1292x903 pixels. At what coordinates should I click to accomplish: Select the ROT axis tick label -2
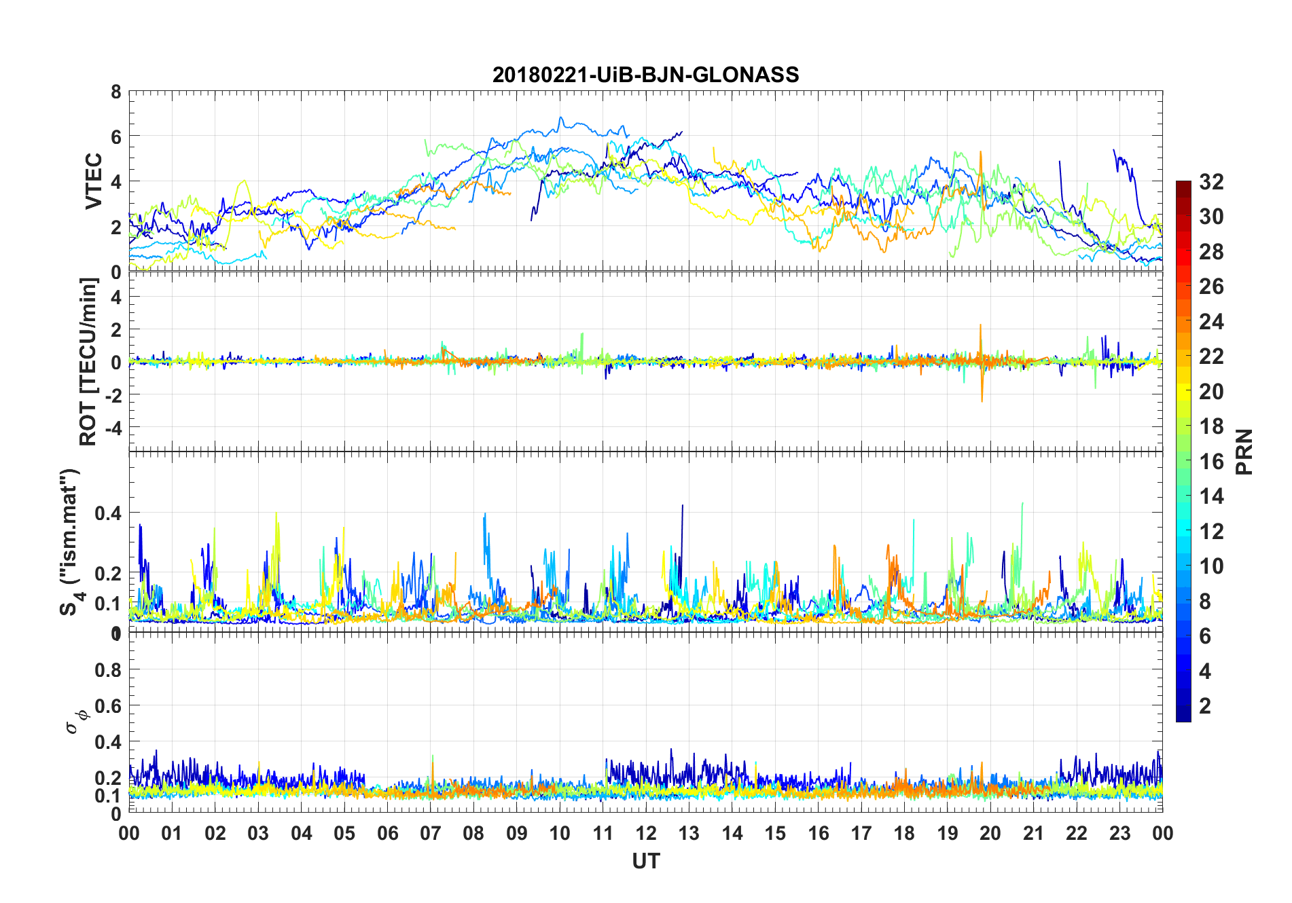point(112,395)
